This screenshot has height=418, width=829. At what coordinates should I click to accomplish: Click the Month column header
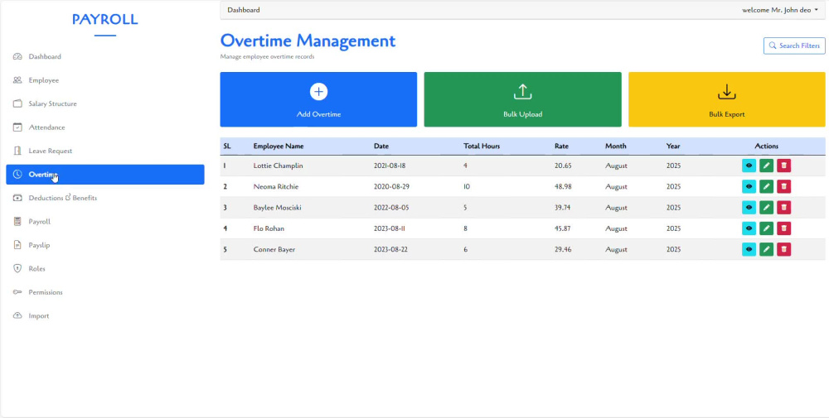tap(615, 147)
